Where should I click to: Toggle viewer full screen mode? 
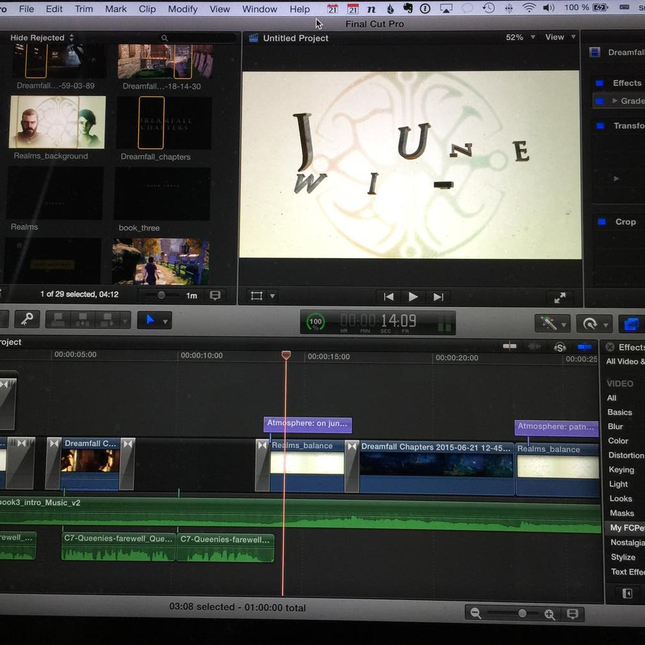point(560,298)
